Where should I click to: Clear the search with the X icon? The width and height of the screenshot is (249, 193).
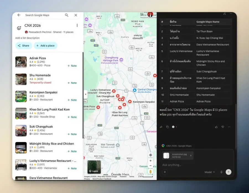tap(76, 15)
